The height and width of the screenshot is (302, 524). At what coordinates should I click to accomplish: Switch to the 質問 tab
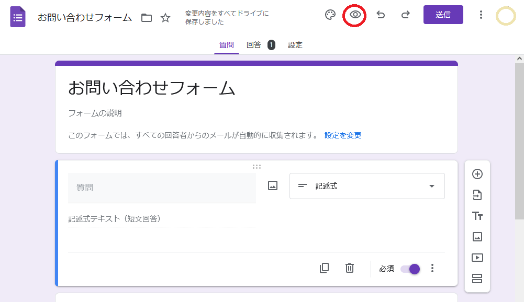(x=226, y=45)
